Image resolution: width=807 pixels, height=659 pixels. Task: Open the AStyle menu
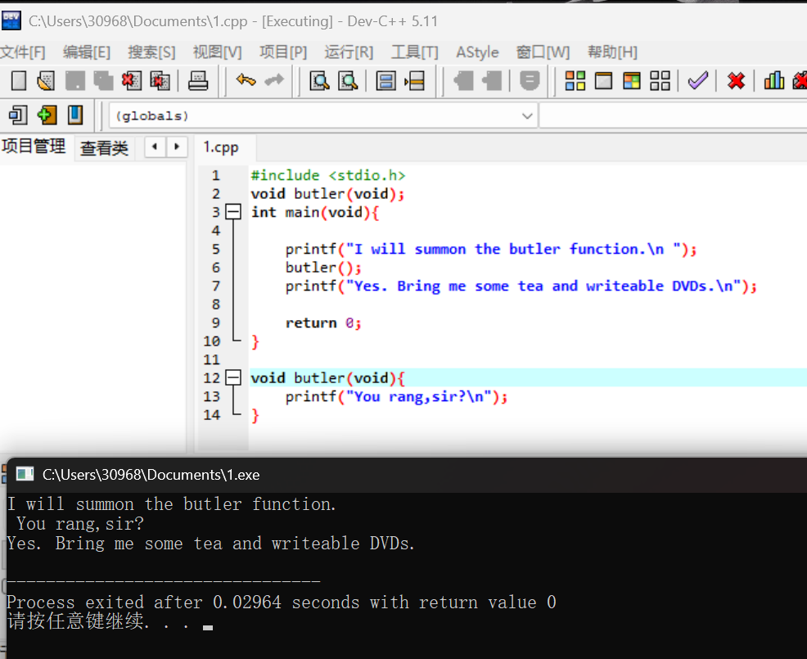tap(477, 52)
